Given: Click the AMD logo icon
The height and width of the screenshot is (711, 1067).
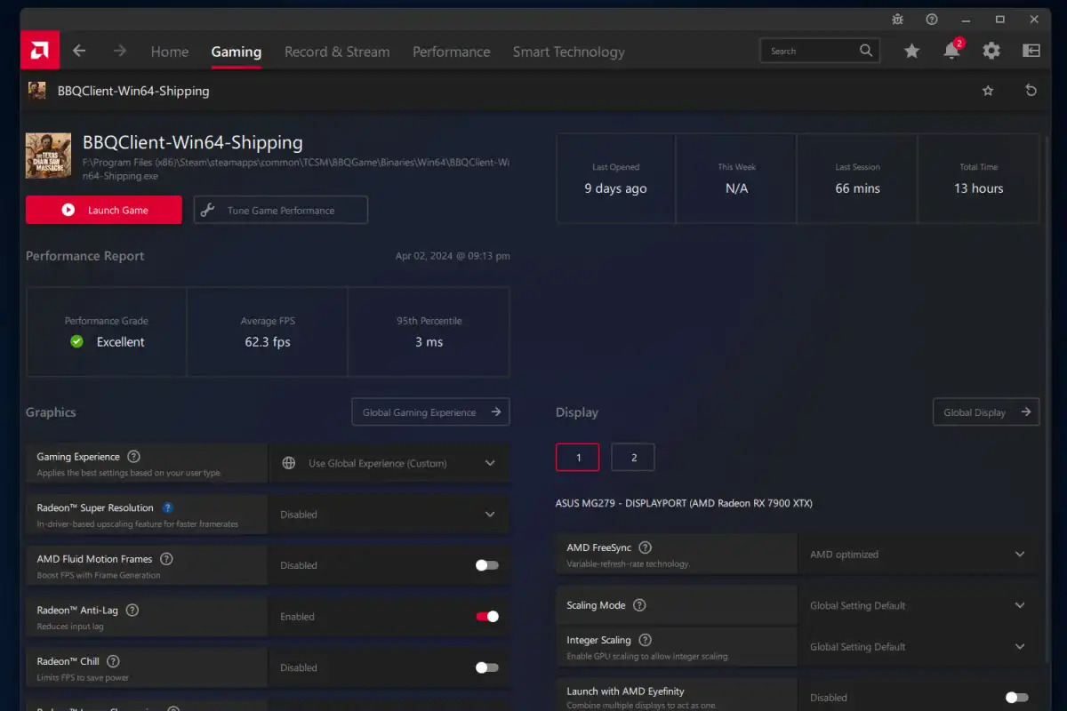Looking at the screenshot, I should [x=40, y=51].
